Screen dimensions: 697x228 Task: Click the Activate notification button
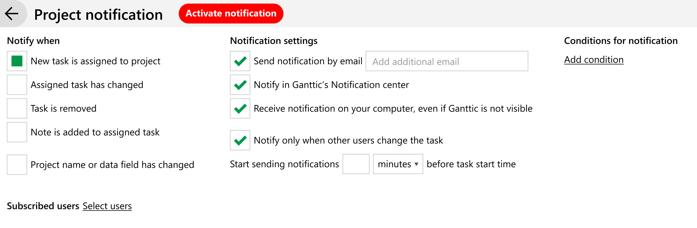pyautogui.click(x=231, y=13)
